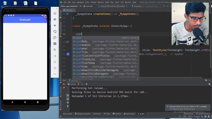
Task: Tap the phone's recents navigation button
Action: click(x=37, y=102)
